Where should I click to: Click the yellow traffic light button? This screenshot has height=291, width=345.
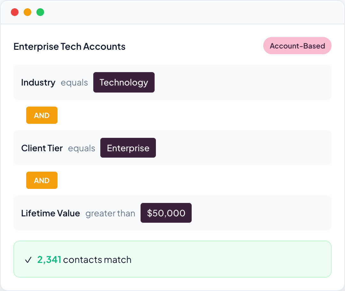(27, 12)
